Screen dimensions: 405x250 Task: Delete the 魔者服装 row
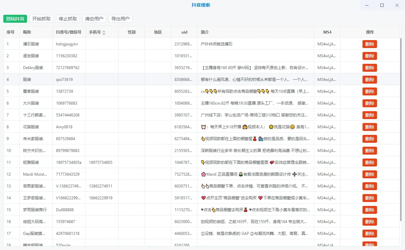coord(370,91)
